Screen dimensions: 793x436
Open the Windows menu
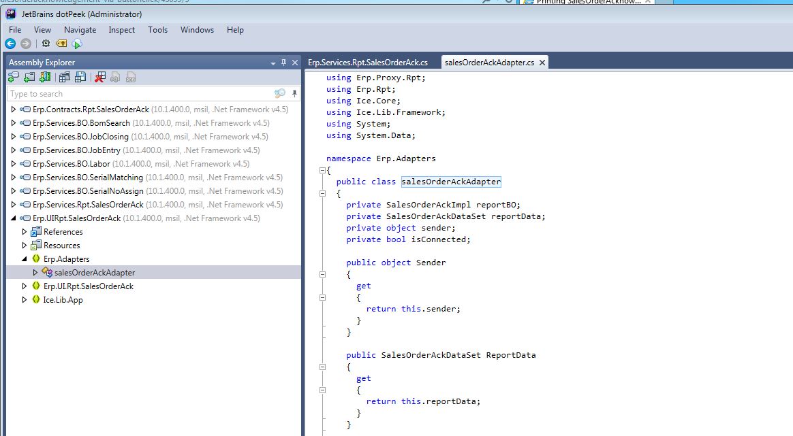click(x=198, y=30)
